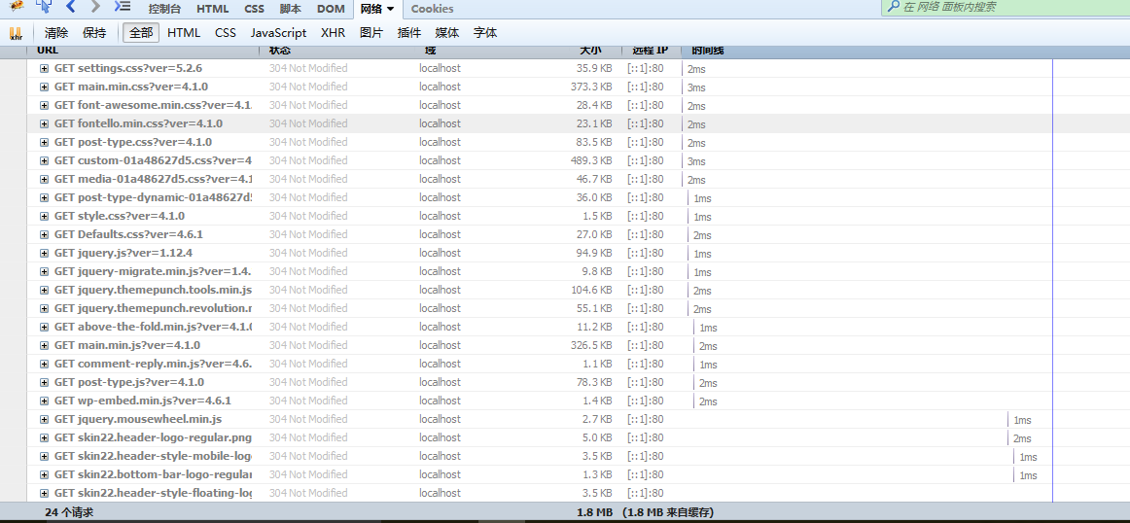Expand the GET settings.css request row

pos(44,69)
